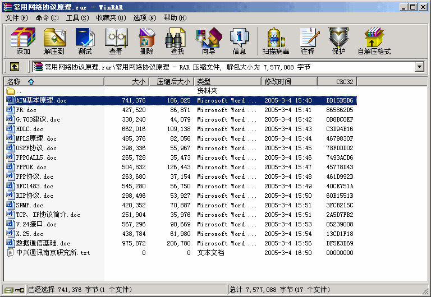Screen dimensions: 431x297
Task: Sort by 压缩后大小 column header
Action: [x=172, y=81]
